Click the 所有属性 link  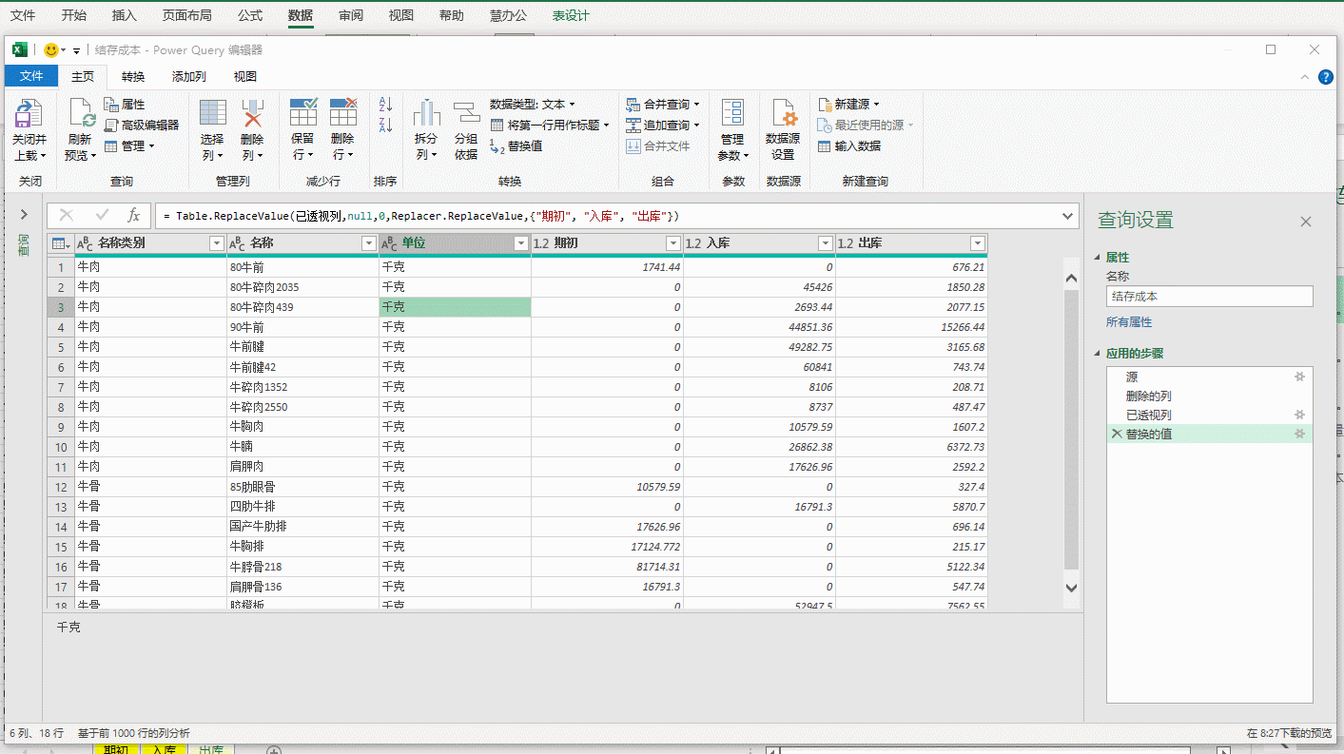point(1129,323)
